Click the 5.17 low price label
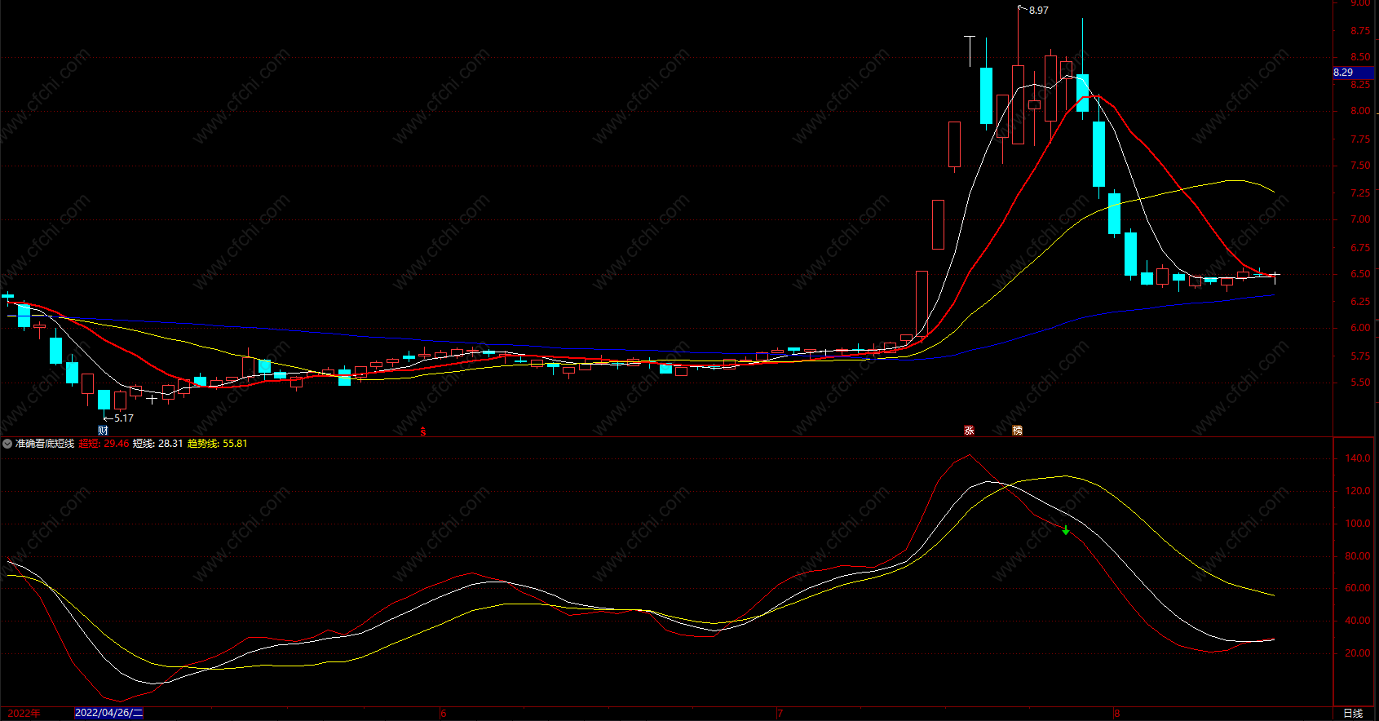This screenshot has width=1379, height=721. point(124,418)
